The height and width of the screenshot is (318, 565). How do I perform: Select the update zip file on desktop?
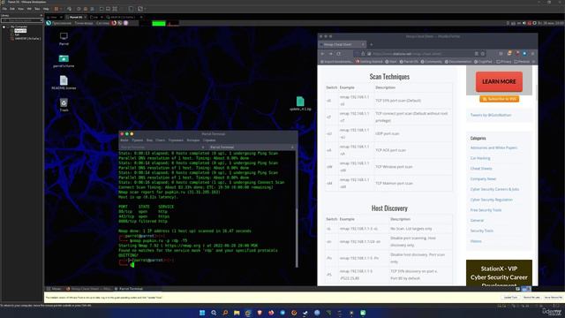(300, 103)
